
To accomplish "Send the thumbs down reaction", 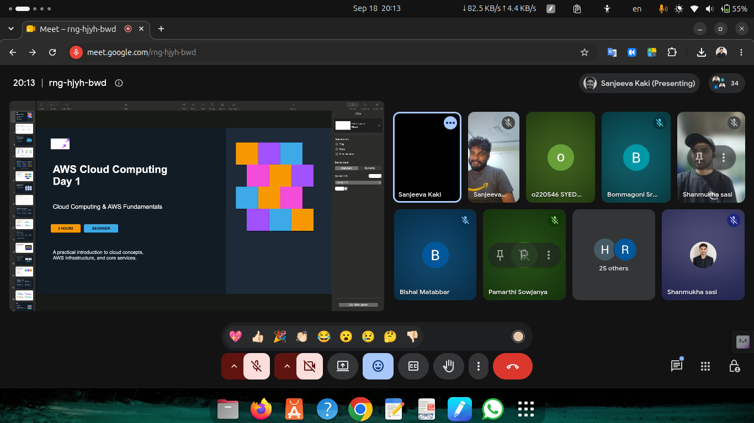I will click(x=412, y=337).
